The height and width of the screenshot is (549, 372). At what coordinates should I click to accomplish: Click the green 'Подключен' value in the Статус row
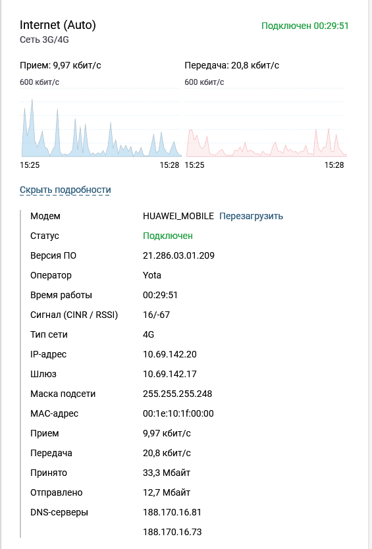click(x=168, y=236)
